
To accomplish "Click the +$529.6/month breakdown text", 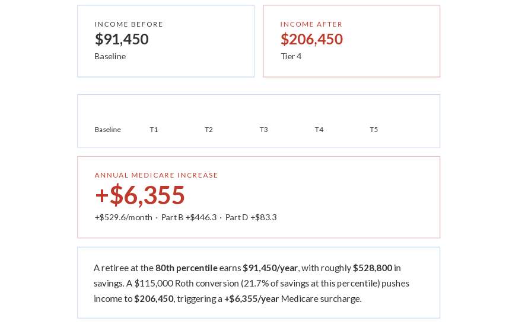I will (123, 217).
